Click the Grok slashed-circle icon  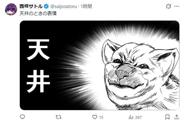[169, 6]
